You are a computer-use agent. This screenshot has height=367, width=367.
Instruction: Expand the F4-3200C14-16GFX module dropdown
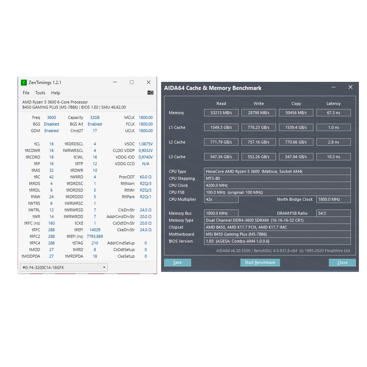click(63, 267)
